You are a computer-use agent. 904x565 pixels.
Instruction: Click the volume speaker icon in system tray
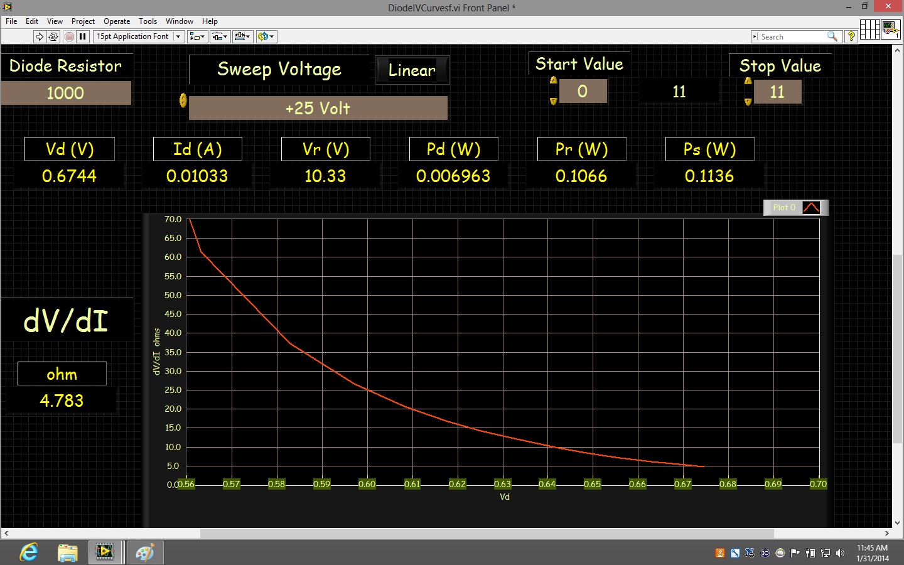840,553
